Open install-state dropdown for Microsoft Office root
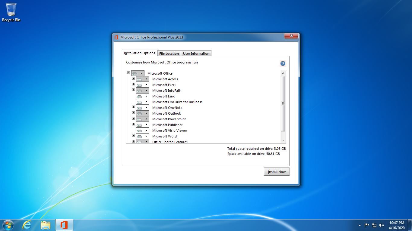Screen dimensions: 412x231 pos(138,73)
